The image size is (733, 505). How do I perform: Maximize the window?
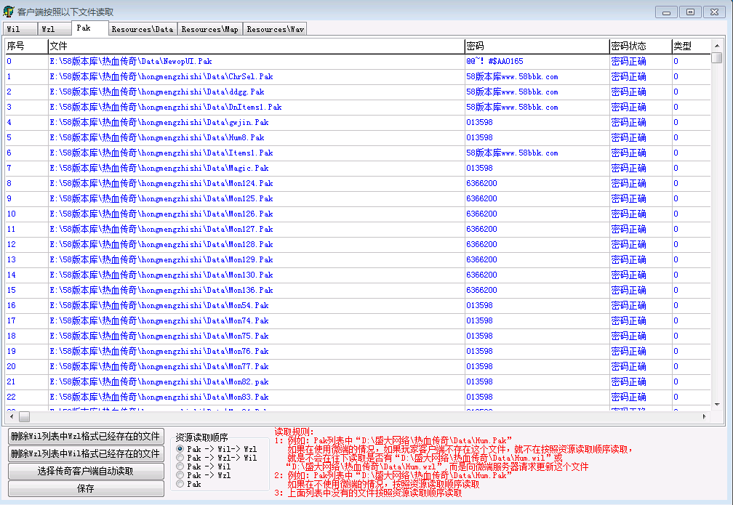click(x=690, y=12)
